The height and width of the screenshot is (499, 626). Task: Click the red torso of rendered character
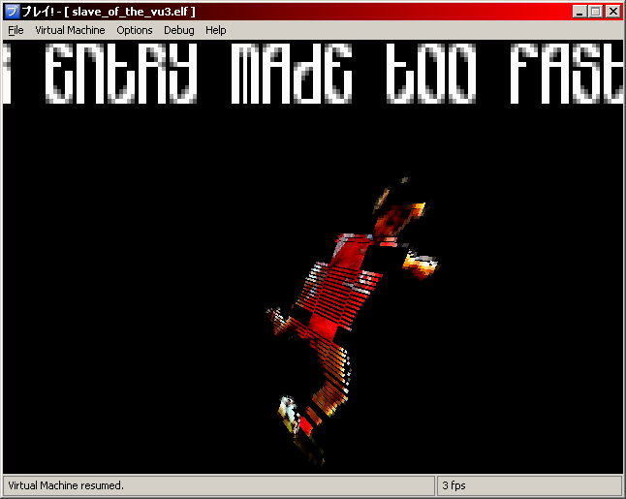point(334,281)
